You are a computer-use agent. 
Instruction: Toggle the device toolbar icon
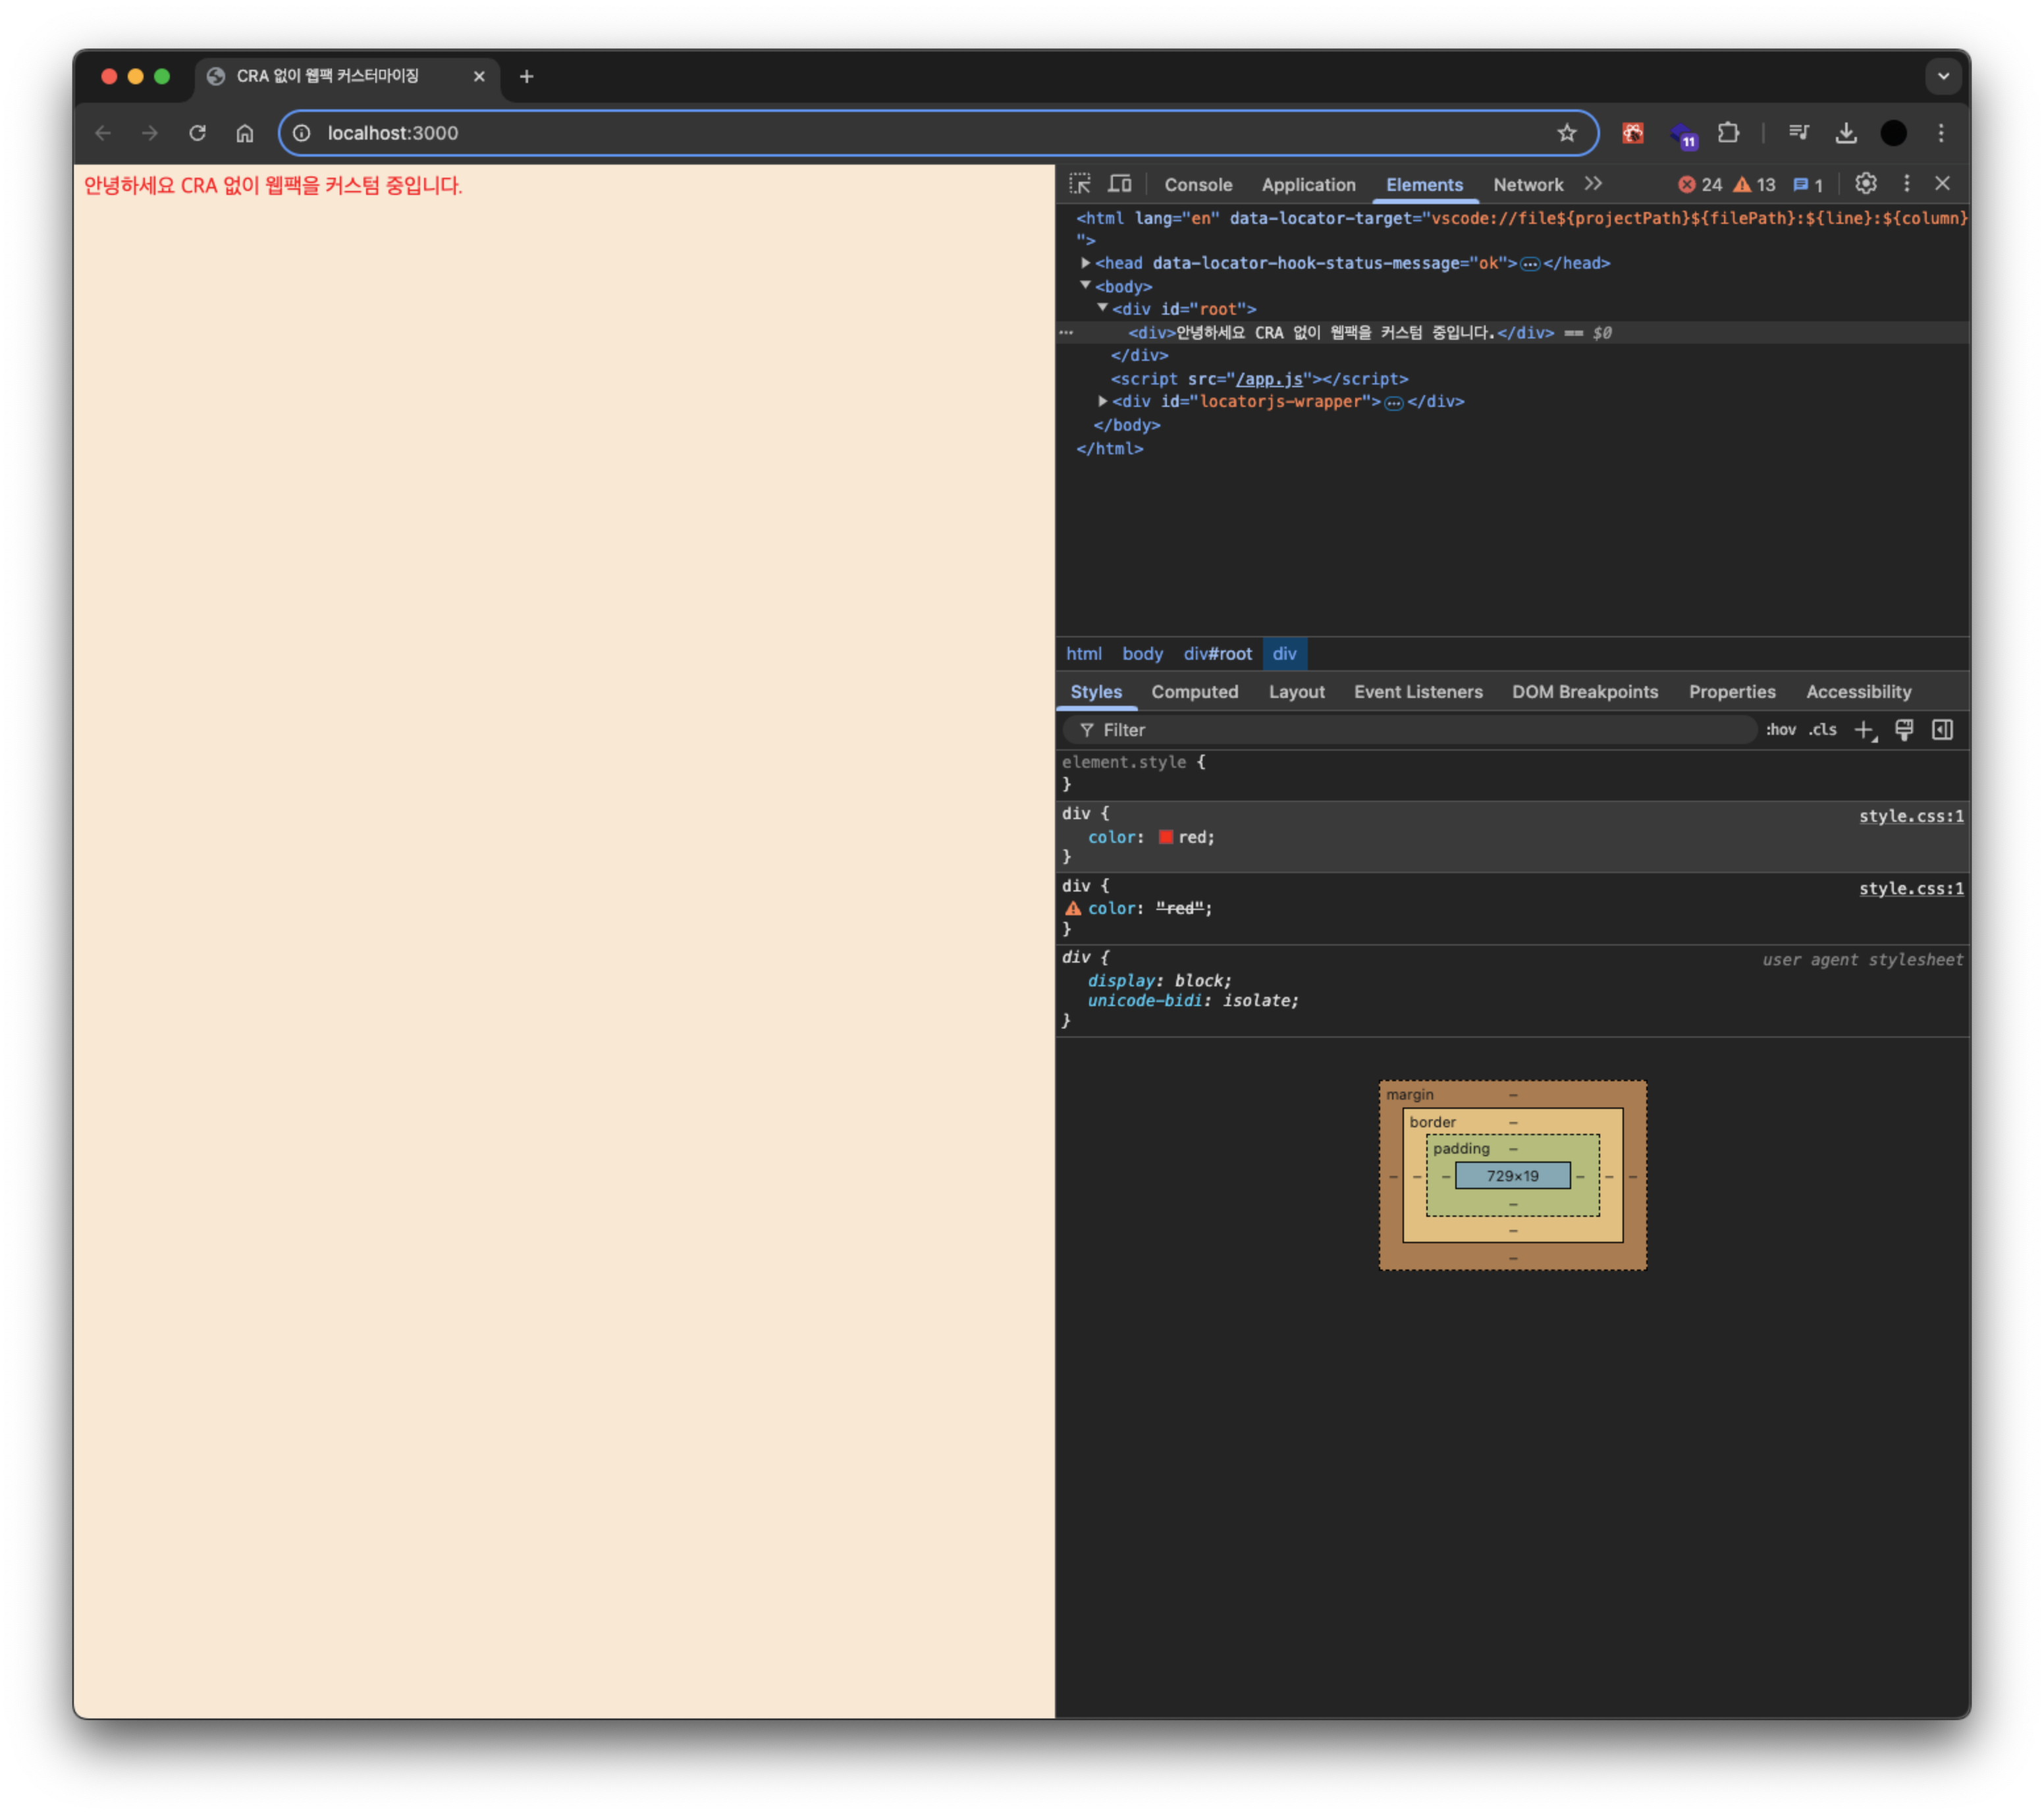click(x=1120, y=184)
